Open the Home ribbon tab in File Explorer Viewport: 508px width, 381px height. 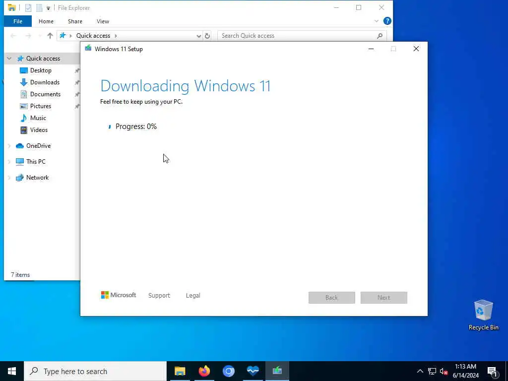click(x=46, y=21)
